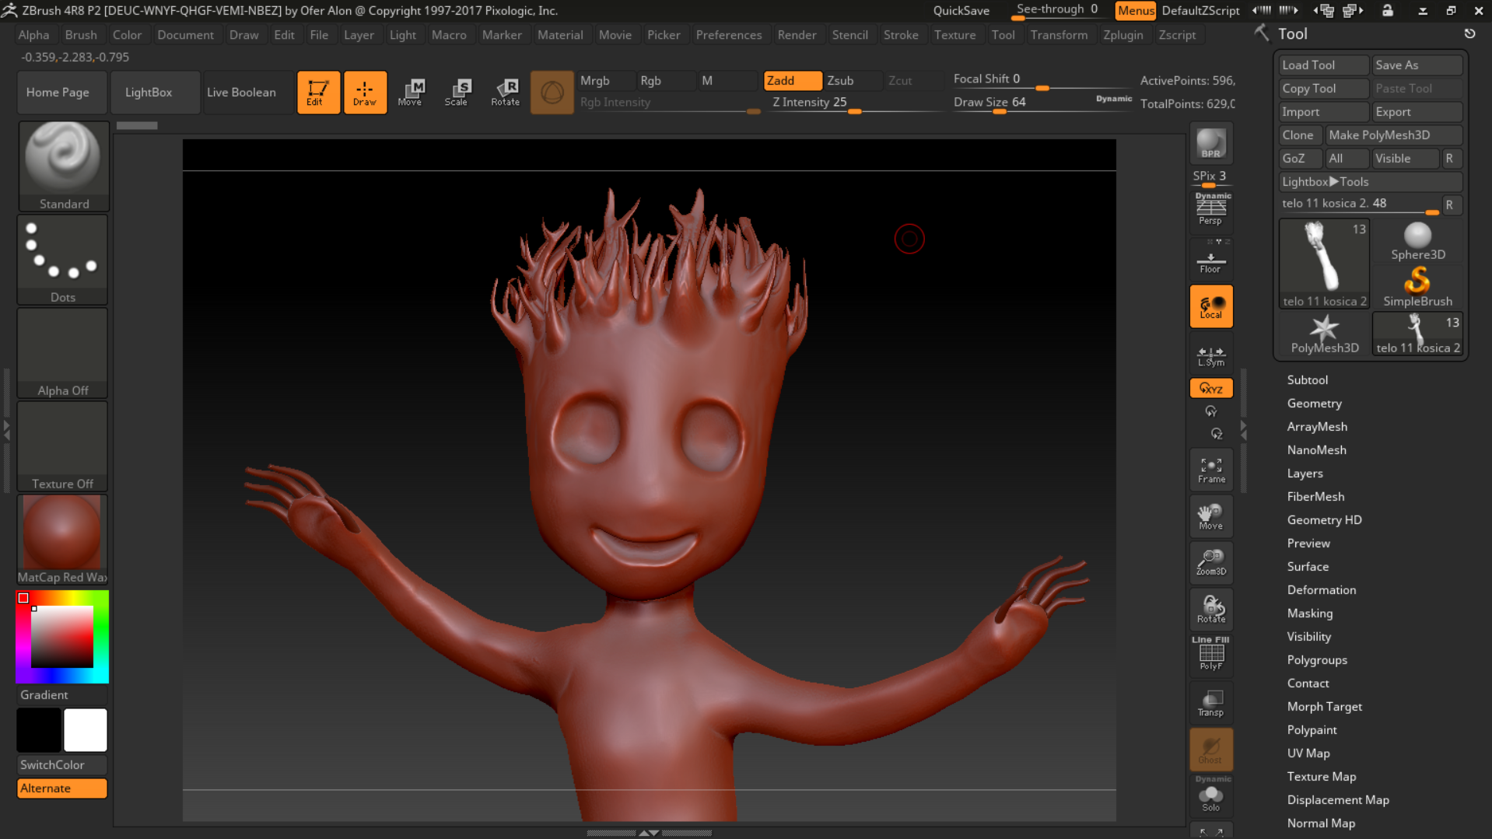Open the Zplugin menu

pos(1123,35)
